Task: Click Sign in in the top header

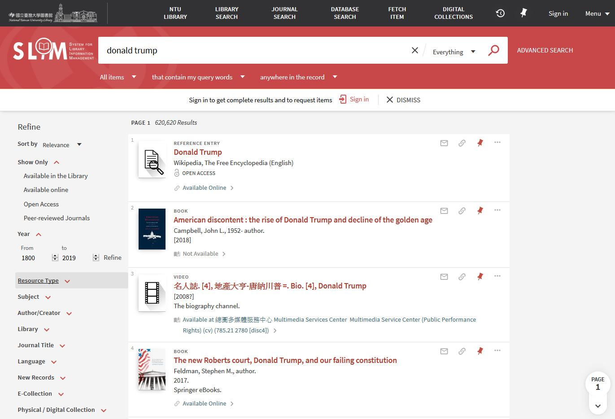Action: (558, 13)
